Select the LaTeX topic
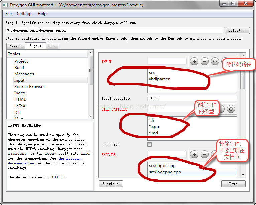Image resolution: width=256 pixels, height=205 pixels. (20, 106)
